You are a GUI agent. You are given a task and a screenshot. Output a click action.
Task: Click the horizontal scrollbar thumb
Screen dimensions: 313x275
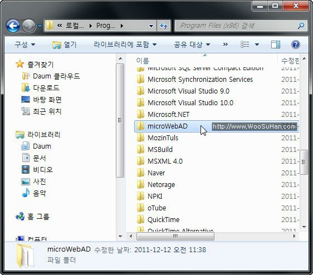[175, 236]
